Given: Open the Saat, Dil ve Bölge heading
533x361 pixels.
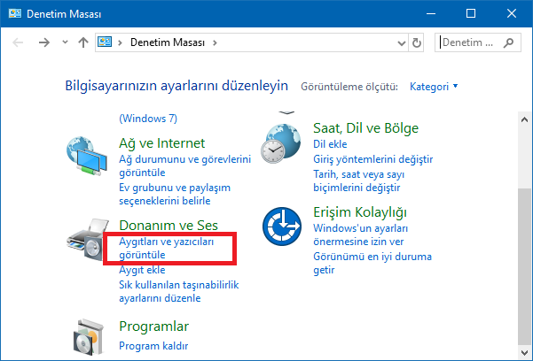Looking at the screenshot, I should 365,128.
